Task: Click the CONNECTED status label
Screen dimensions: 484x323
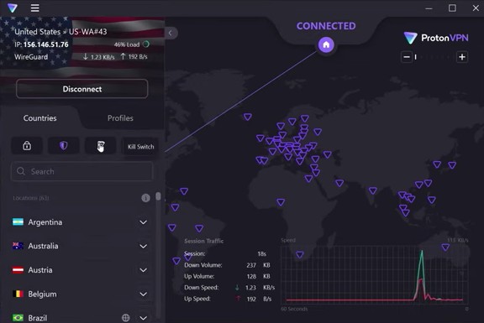Action: pyautogui.click(x=326, y=26)
